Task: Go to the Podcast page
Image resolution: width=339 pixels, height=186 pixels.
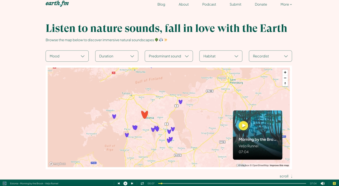Action: pos(209,4)
